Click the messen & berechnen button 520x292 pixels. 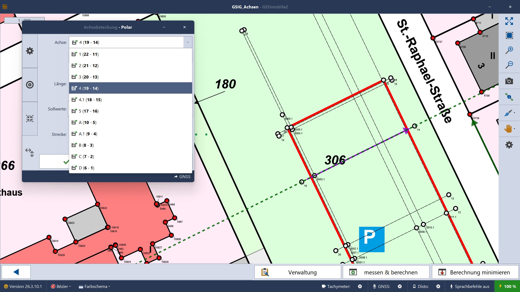click(386, 272)
